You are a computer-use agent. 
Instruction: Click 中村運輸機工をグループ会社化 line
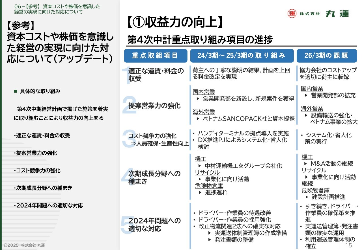pos(243,166)
